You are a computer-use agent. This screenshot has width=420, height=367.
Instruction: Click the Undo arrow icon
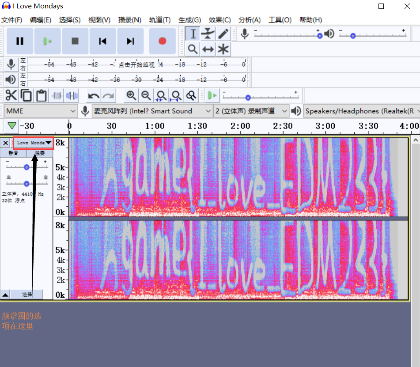click(94, 95)
